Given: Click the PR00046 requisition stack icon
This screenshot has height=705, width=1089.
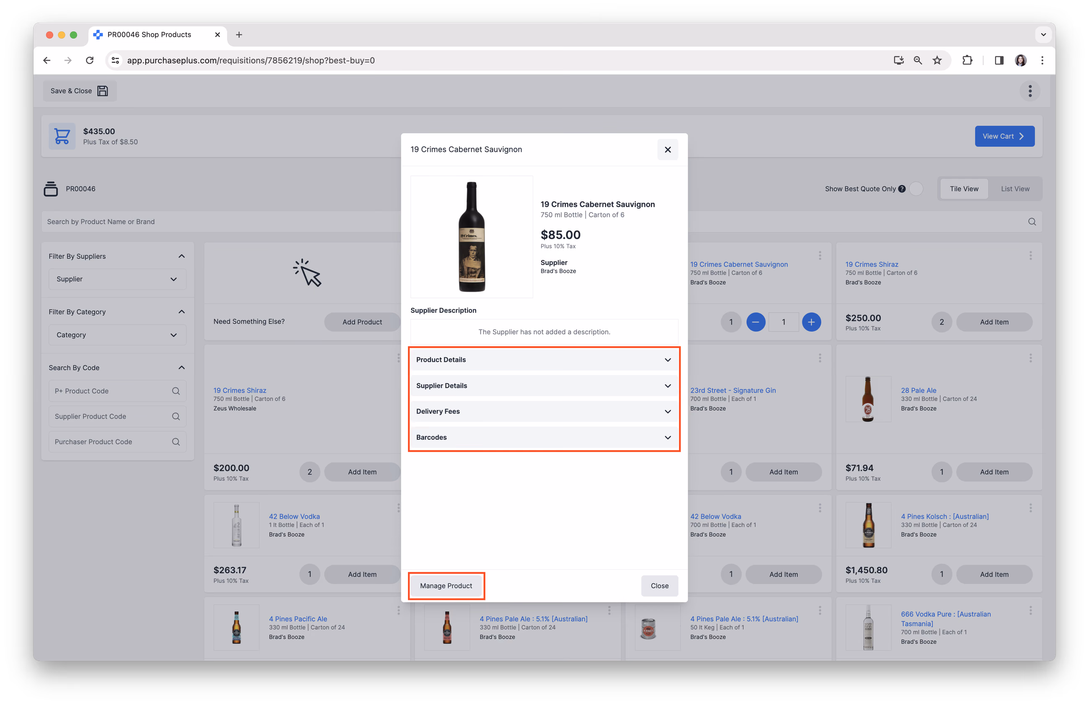Looking at the screenshot, I should [51, 189].
